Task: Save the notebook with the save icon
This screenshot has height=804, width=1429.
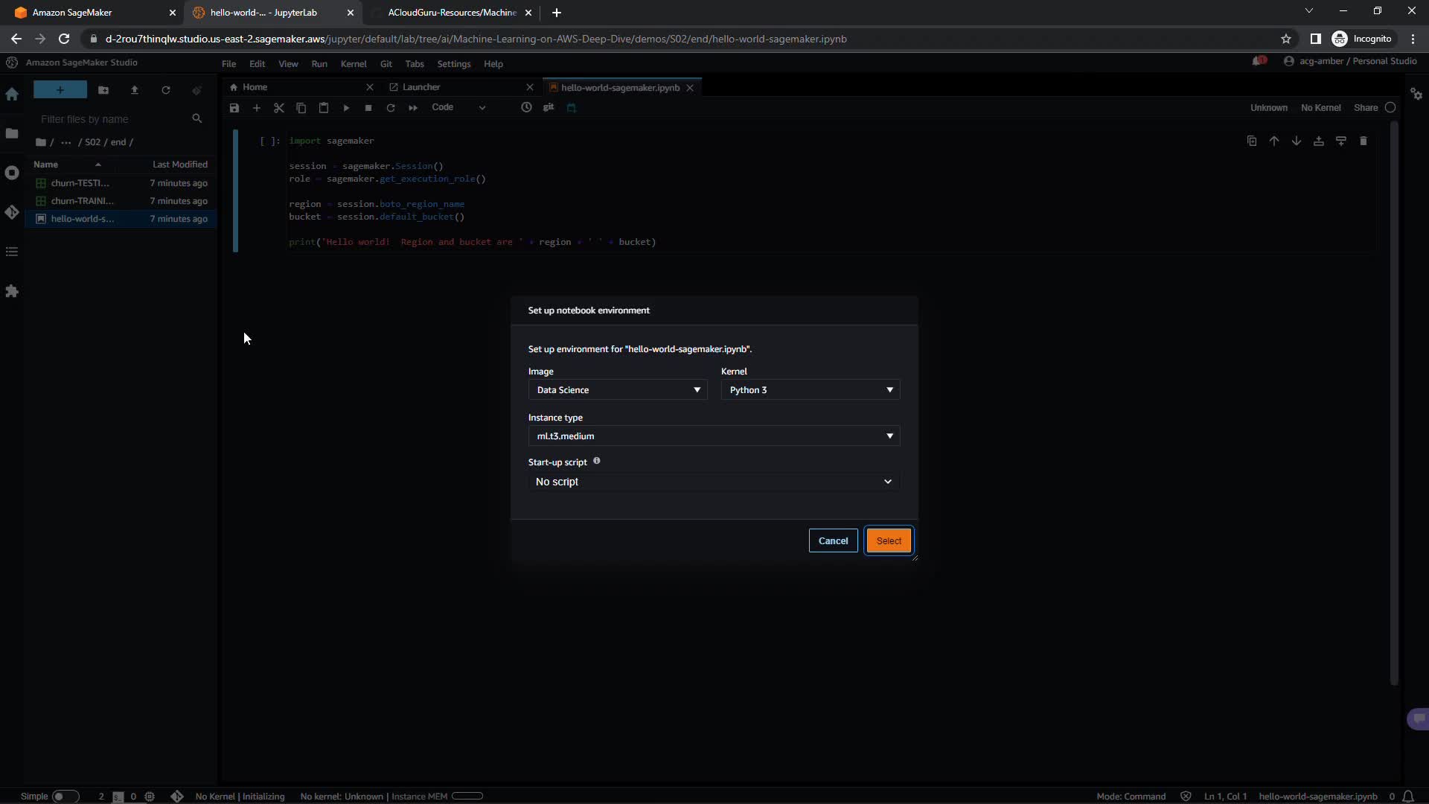Action: [x=234, y=108]
